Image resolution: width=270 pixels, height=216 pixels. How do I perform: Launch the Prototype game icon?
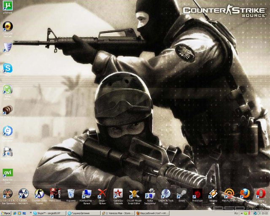[197, 194]
